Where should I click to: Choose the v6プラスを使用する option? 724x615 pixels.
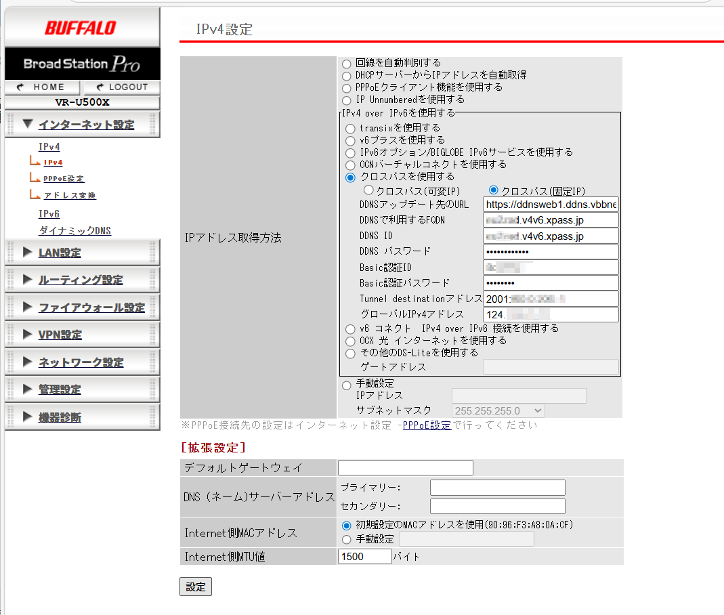coord(350,140)
